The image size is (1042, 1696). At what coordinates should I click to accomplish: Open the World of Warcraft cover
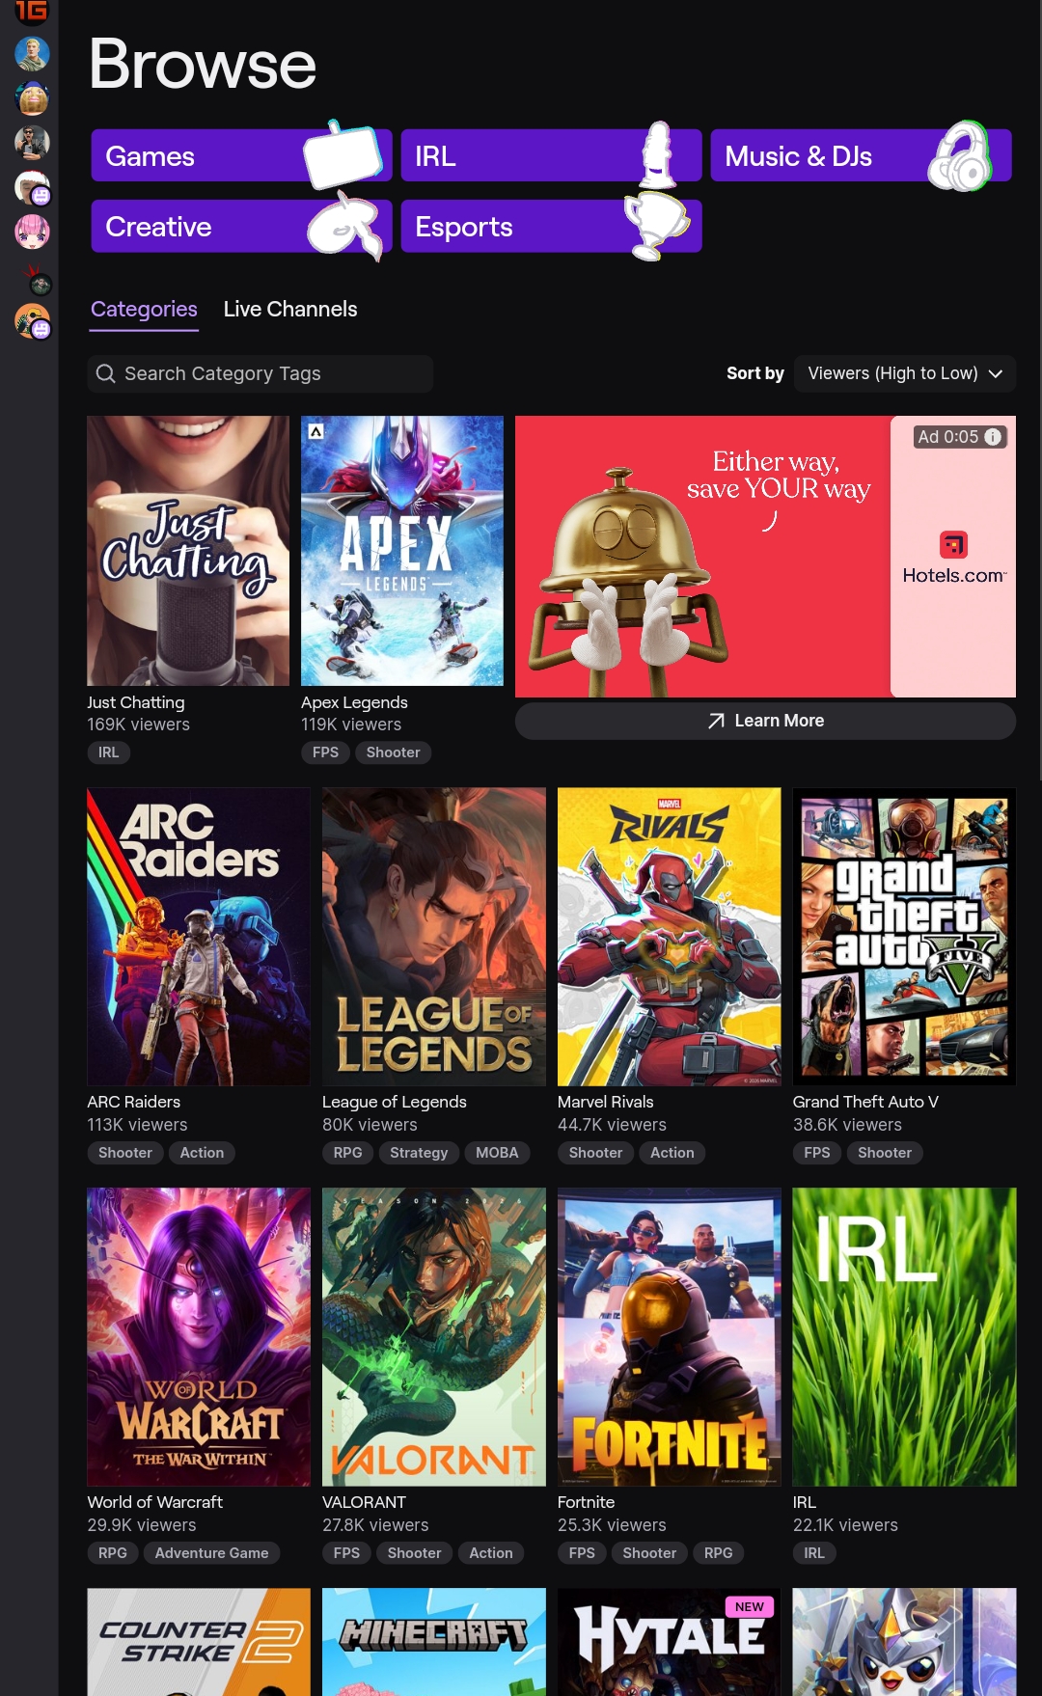click(199, 1337)
